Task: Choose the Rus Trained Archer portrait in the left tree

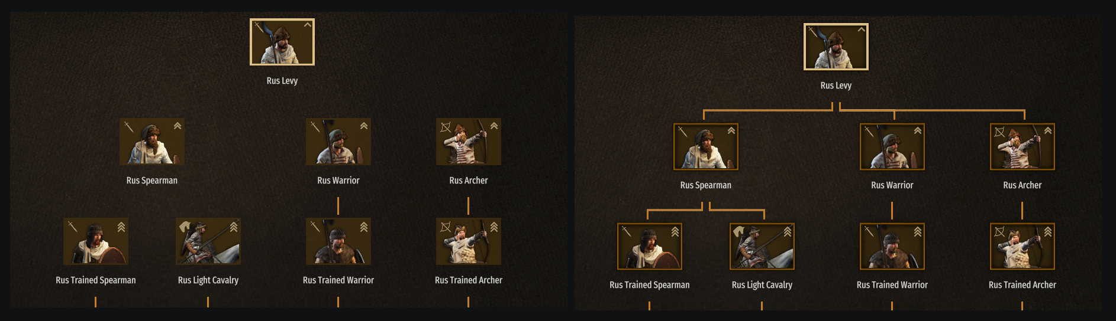Action: pyautogui.click(x=468, y=242)
